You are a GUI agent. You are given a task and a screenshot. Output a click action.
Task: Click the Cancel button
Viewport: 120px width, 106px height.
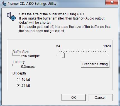tap(100, 98)
